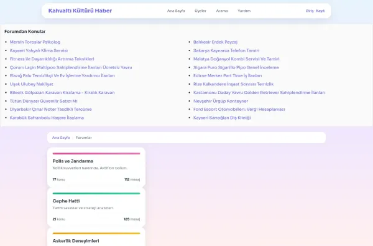This screenshot has height=246, width=373.
Task: Open Fitness ile Dayanıklılığı Artırma Teknikleri topic
Action: coord(52,59)
